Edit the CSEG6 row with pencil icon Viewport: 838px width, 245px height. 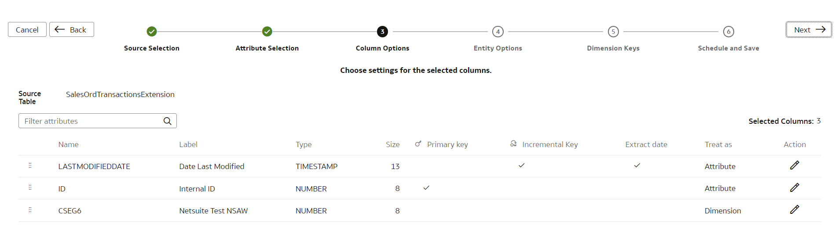tap(794, 210)
